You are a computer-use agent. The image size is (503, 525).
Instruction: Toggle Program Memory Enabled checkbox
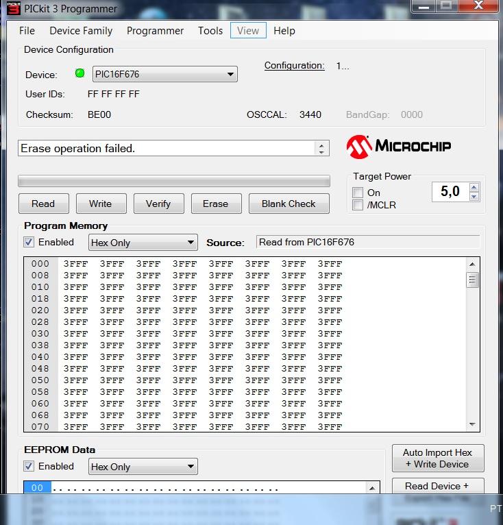(x=29, y=242)
